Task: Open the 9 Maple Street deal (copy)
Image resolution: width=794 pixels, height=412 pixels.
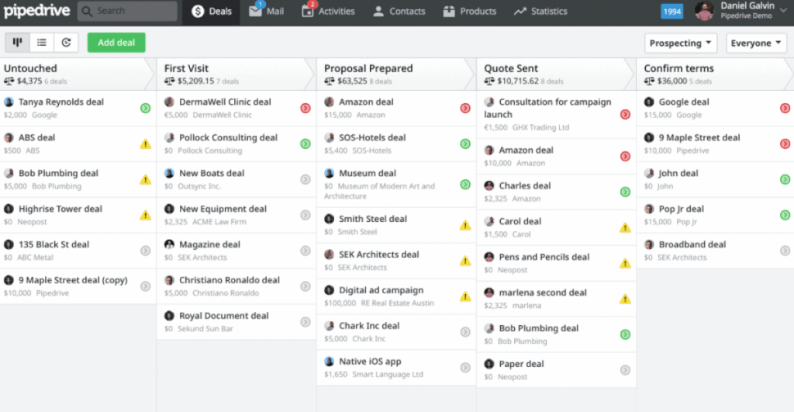Action: (78, 286)
